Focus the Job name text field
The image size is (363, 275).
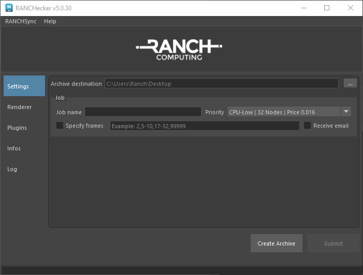coord(143,112)
